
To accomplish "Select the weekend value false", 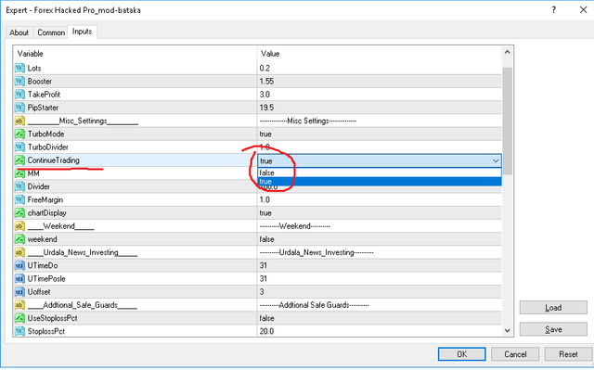I will click(266, 239).
